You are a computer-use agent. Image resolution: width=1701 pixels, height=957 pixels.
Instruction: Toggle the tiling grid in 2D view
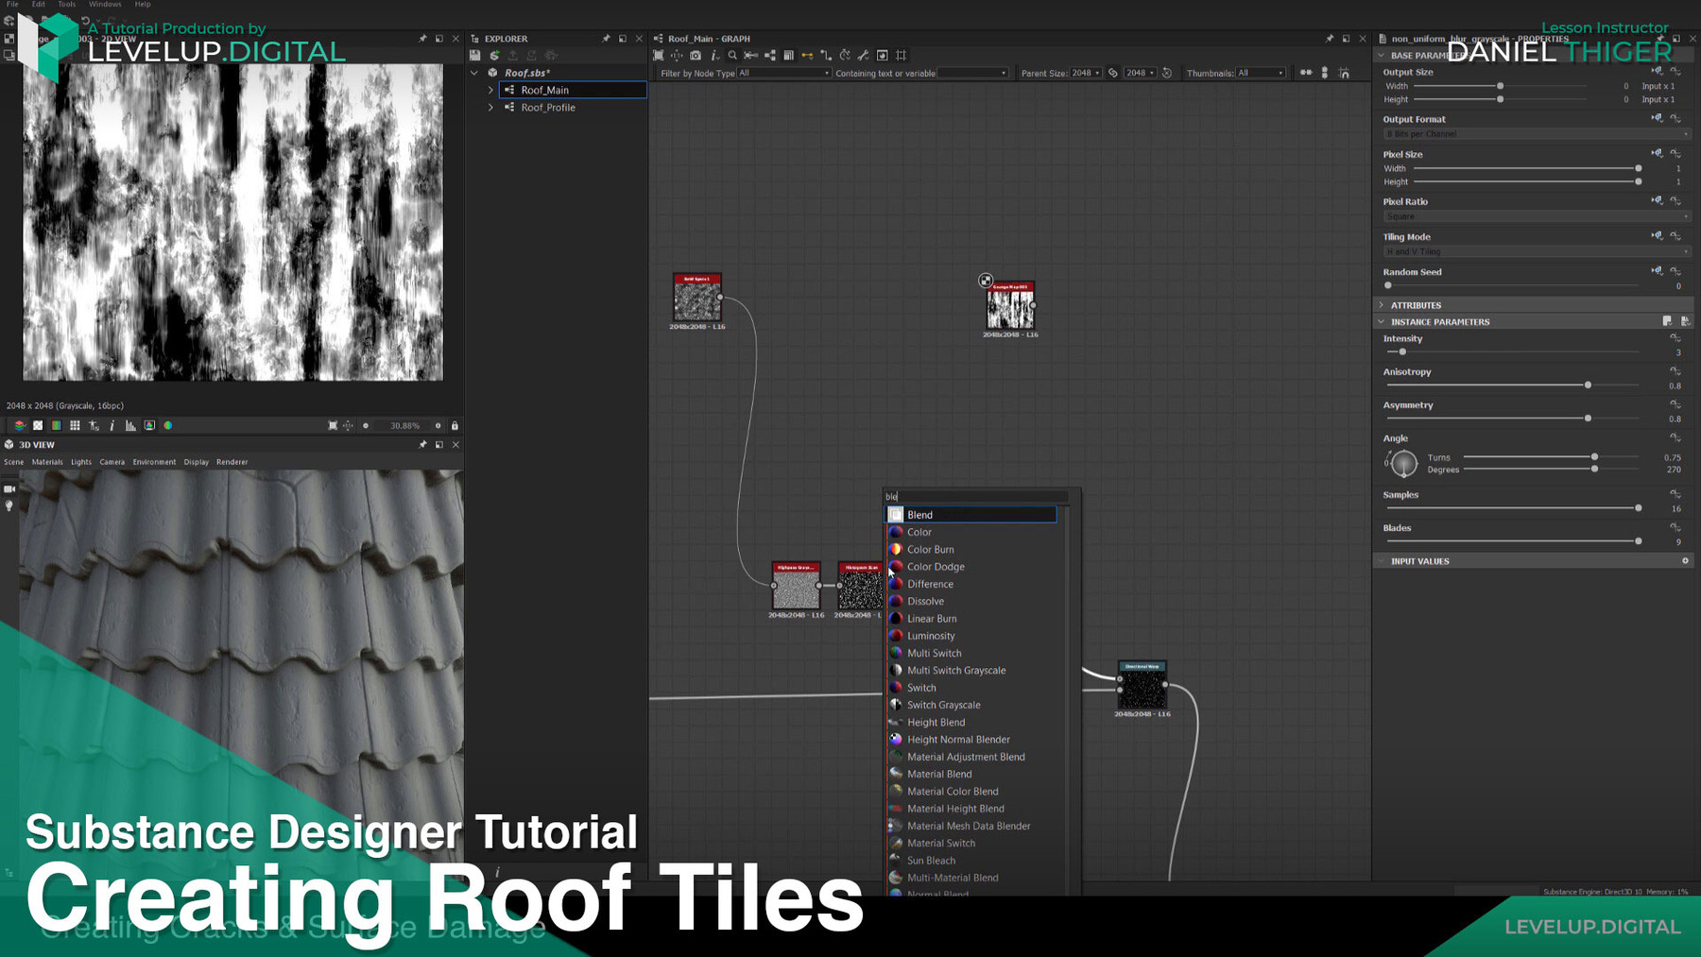tap(75, 426)
